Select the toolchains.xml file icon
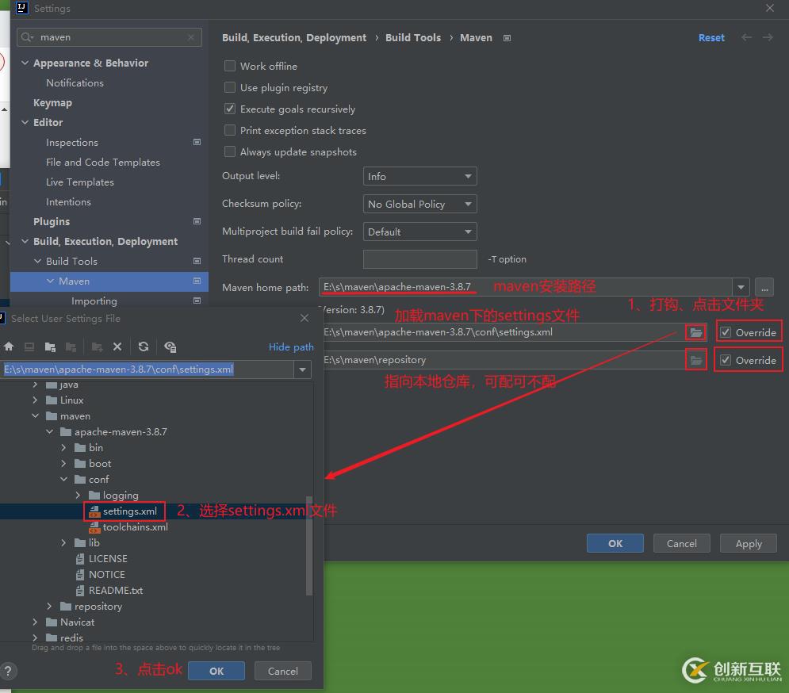The height and width of the screenshot is (693, 789). 94,527
